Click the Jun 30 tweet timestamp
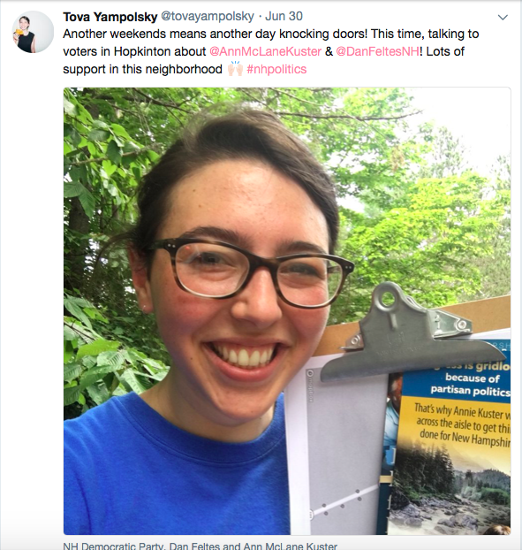This screenshot has height=550, width=522. 284,16
